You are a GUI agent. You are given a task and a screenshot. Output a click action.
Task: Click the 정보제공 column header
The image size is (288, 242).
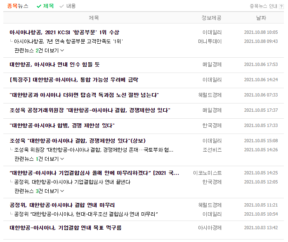pyautogui.click(x=211, y=18)
